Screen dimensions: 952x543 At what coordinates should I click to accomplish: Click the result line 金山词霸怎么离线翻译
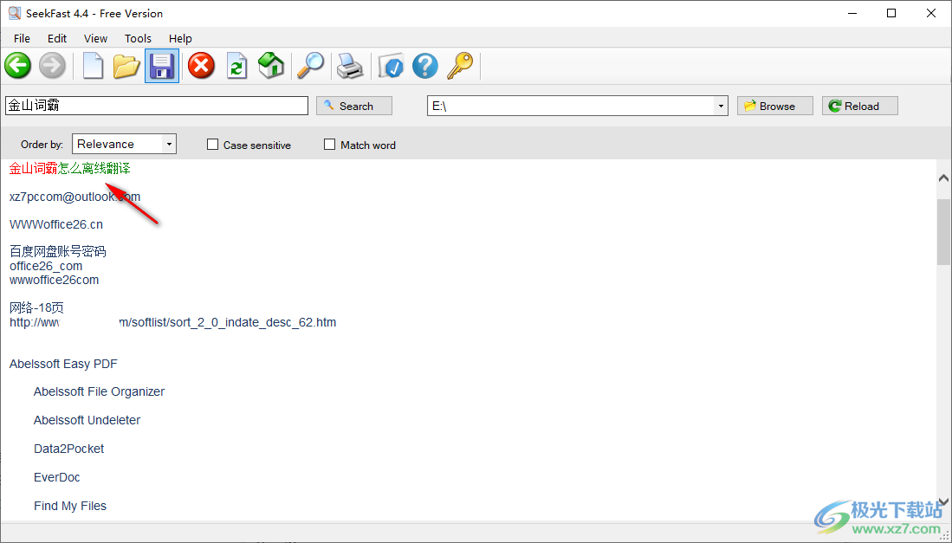tap(70, 169)
